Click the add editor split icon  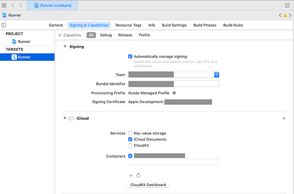coord(287,5)
